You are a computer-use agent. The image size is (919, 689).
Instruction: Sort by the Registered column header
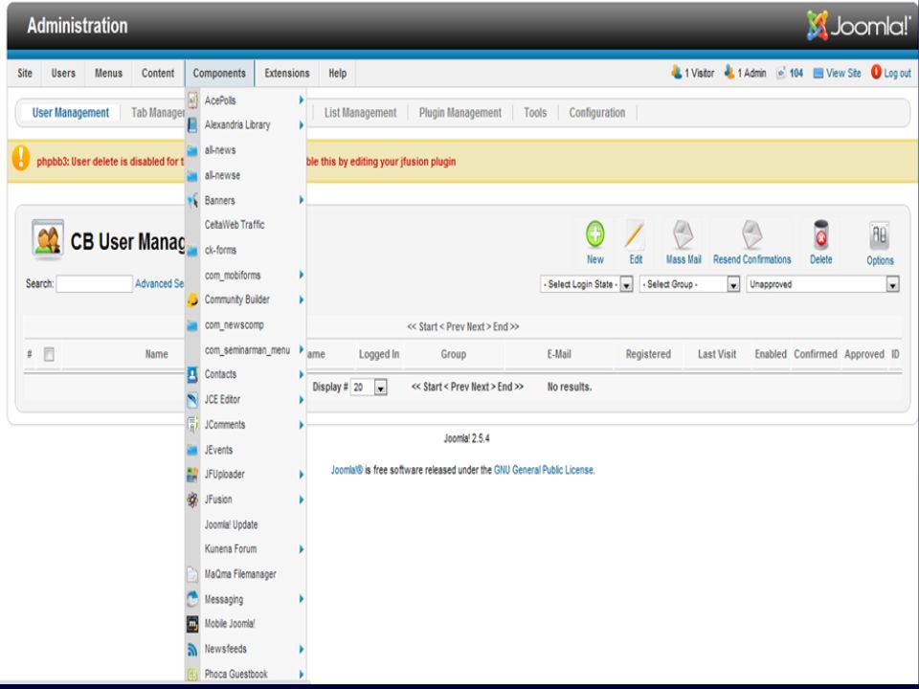click(648, 354)
